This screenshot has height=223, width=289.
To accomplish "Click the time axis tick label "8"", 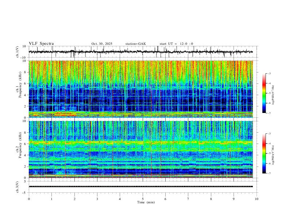I will (x=211, y=199).
